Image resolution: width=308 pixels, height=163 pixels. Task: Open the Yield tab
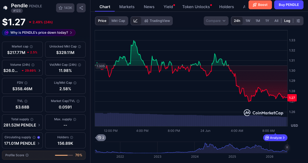[x=168, y=7]
